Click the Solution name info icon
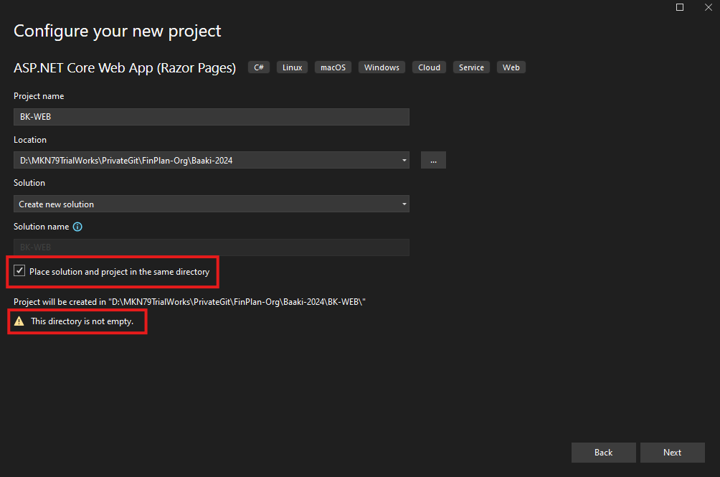This screenshot has height=477, width=720. (x=77, y=227)
